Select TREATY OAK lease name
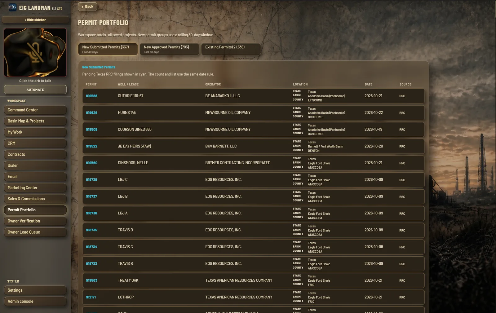Viewport: 496px width, 313px height. click(128, 280)
